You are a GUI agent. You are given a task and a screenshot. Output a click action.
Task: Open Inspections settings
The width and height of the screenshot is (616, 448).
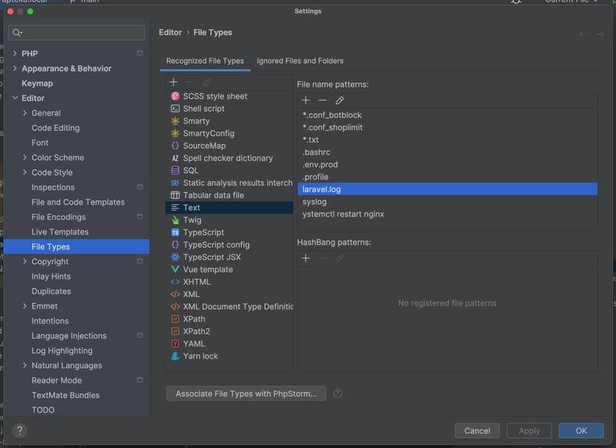click(x=53, y=187)
